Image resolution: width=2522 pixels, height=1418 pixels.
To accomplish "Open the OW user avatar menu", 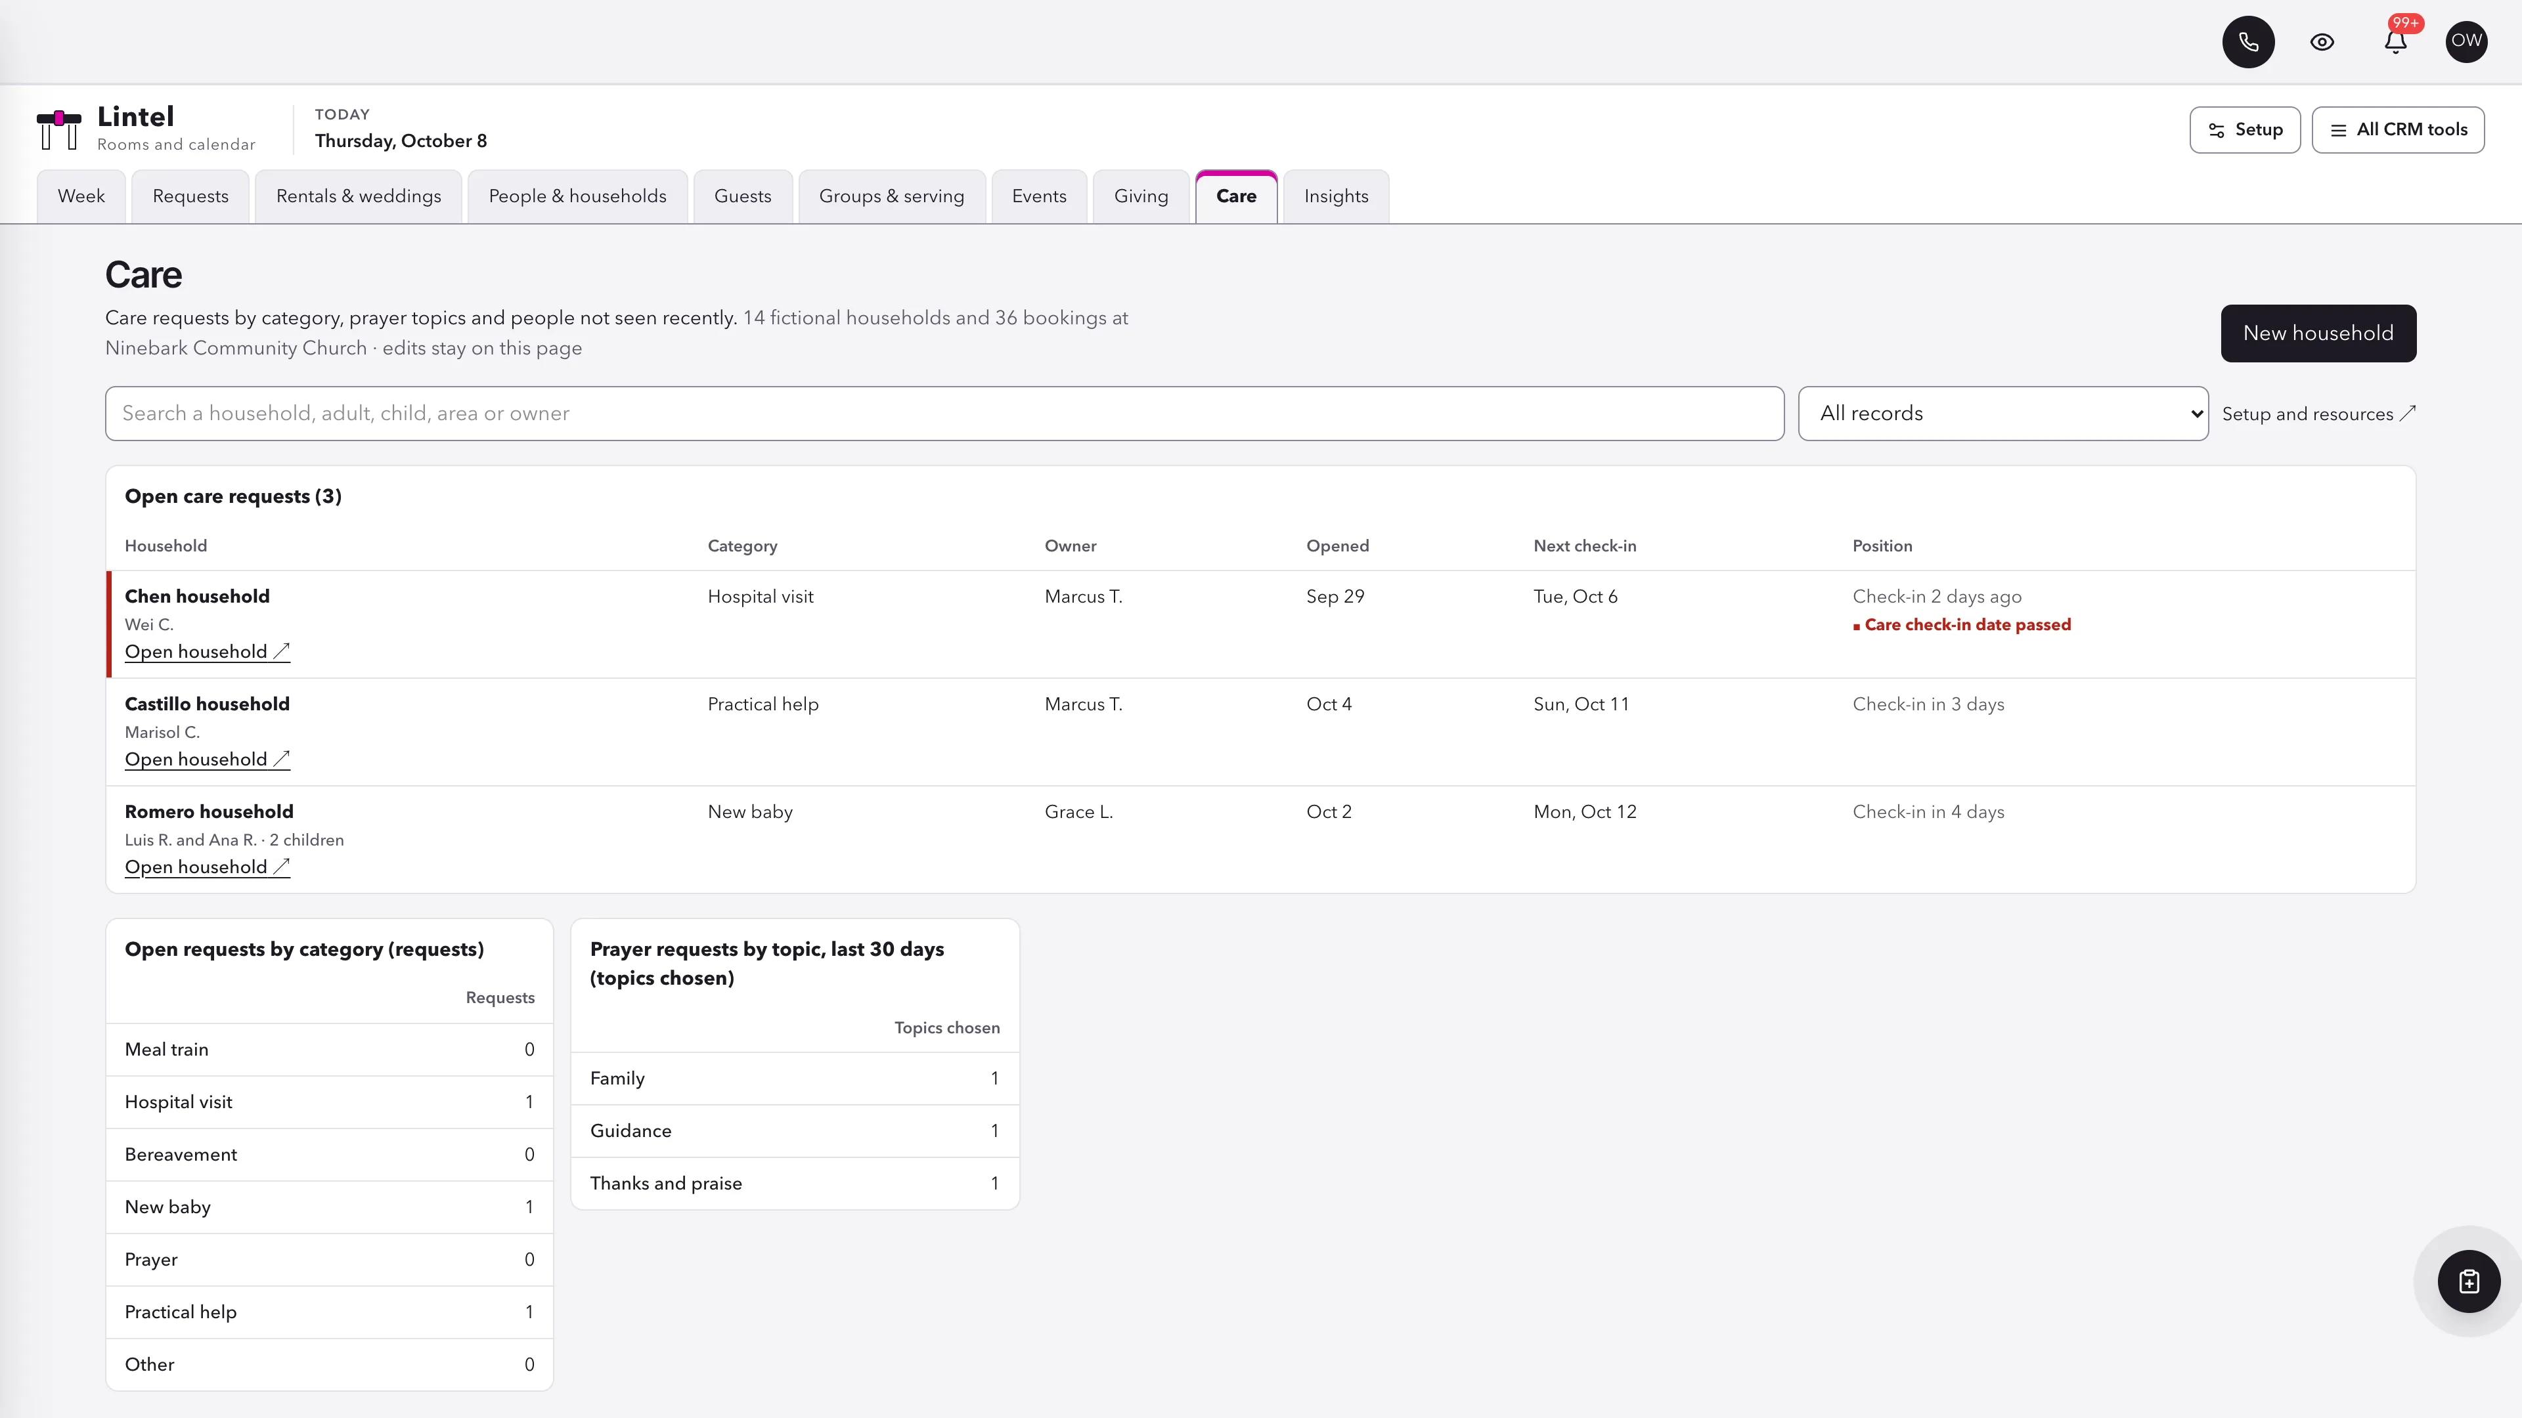I will point(2466,41).
